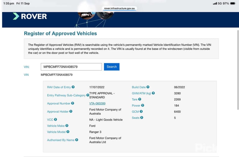Click the 'Entry Pathway Sub-Category' label

click(x=66, y=95)
